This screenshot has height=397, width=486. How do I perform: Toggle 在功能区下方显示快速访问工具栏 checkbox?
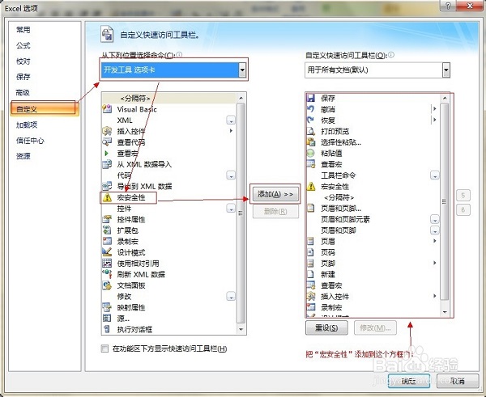coord(104,348)
